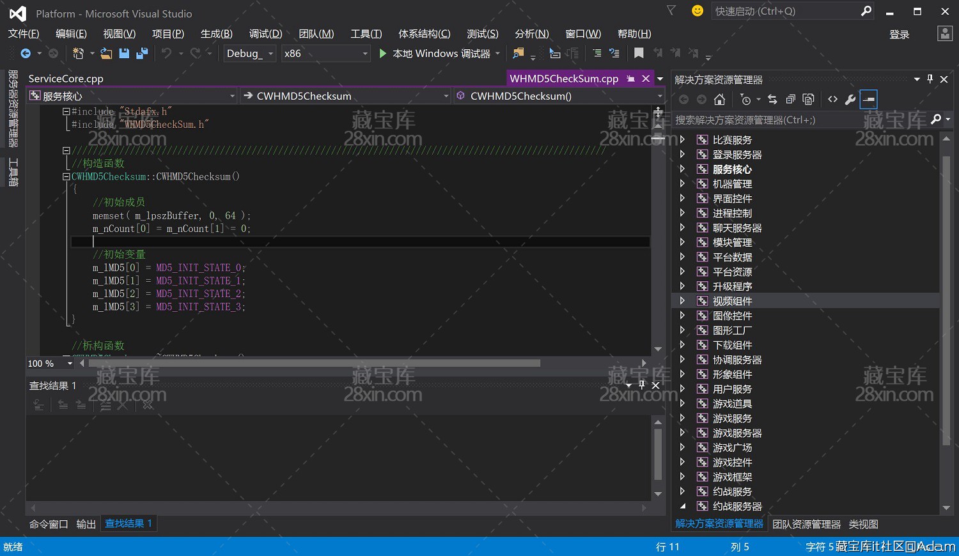The image size is (959, 556).
Task: Expand the 登录服务器 project node
Action: pos(682,154)
